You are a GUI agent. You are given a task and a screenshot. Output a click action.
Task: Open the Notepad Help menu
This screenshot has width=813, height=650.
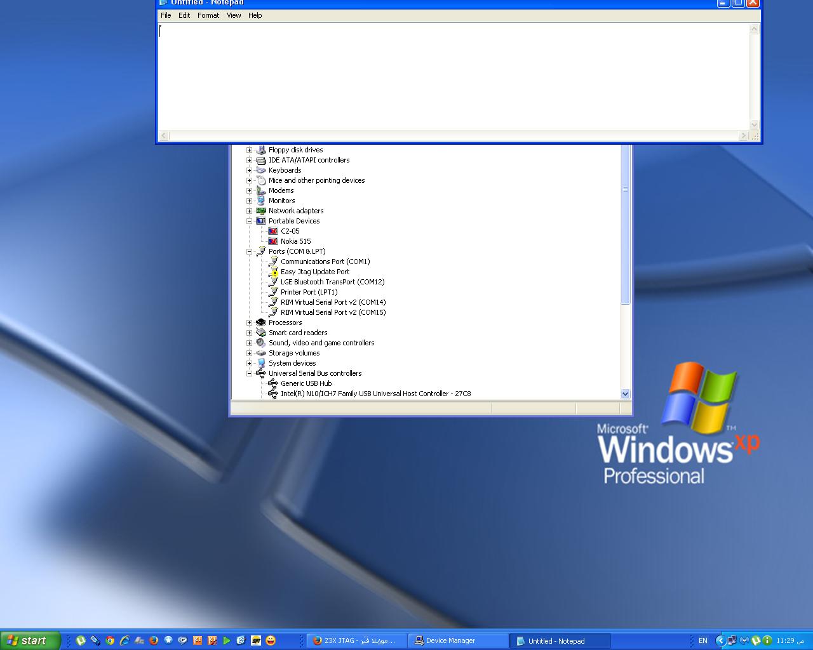pos(255,15)
